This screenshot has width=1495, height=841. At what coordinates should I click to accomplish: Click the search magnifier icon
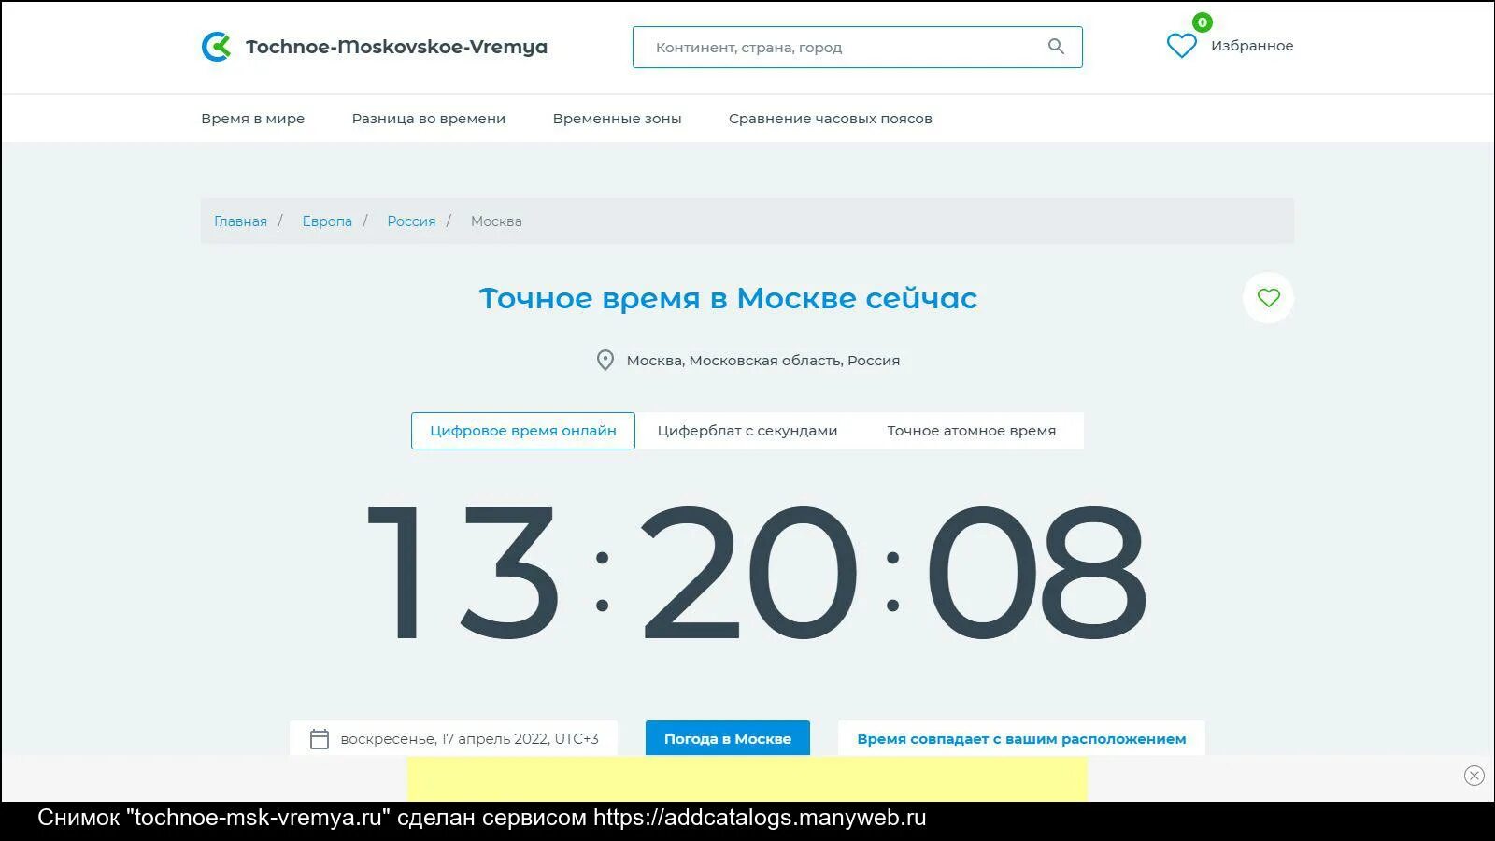pyautogui.click(x=1056, y=47)
